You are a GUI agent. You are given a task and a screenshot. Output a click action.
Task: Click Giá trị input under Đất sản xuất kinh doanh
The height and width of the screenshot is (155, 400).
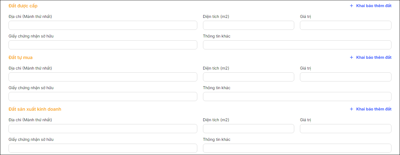pyautogui.click(x=346, y=129)
